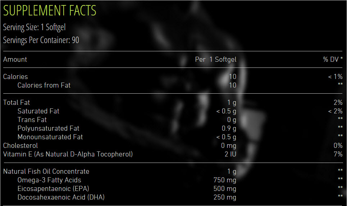Click the Per 1 Softgel column header
The image size is (347, 206).
[216, 60]
